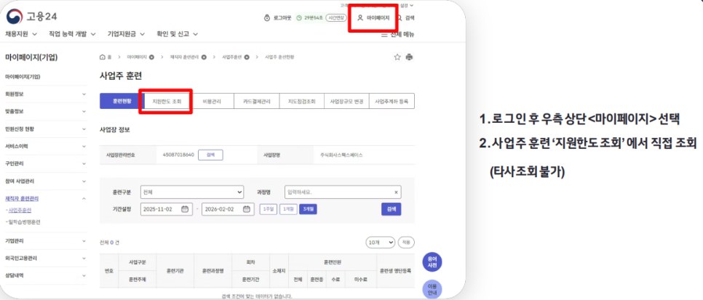
Task: Click the 검색 magnifier icon in header
Action: [x=400, y=18]
